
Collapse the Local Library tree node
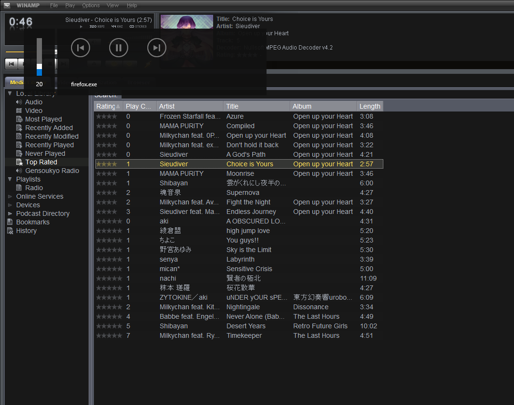[10, 94]
